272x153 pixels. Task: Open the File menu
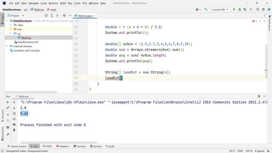(11, 3)
